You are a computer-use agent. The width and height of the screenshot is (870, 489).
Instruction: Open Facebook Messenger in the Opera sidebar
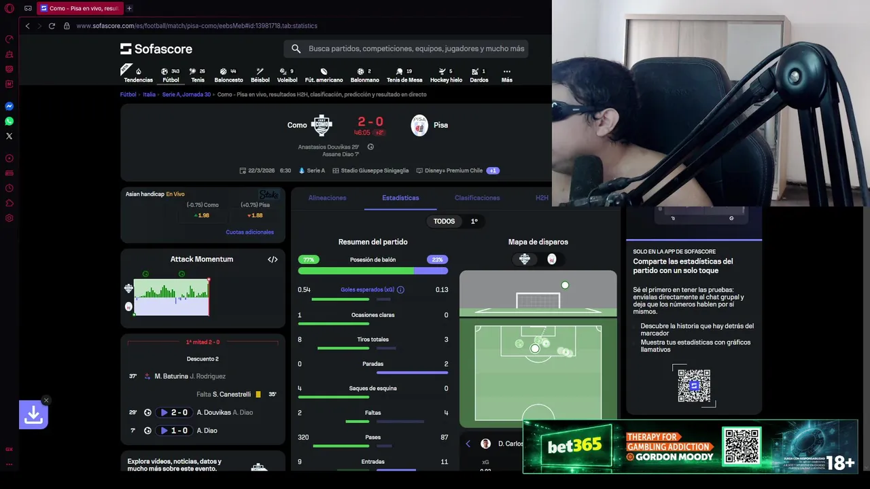point(10,106)
